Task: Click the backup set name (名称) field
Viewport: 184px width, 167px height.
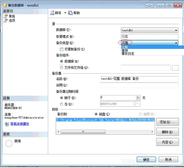Action: click(139, 79)
